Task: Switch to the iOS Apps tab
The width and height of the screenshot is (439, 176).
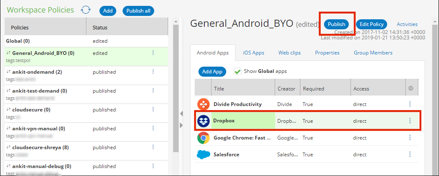Action: click(x=254, y=53)
